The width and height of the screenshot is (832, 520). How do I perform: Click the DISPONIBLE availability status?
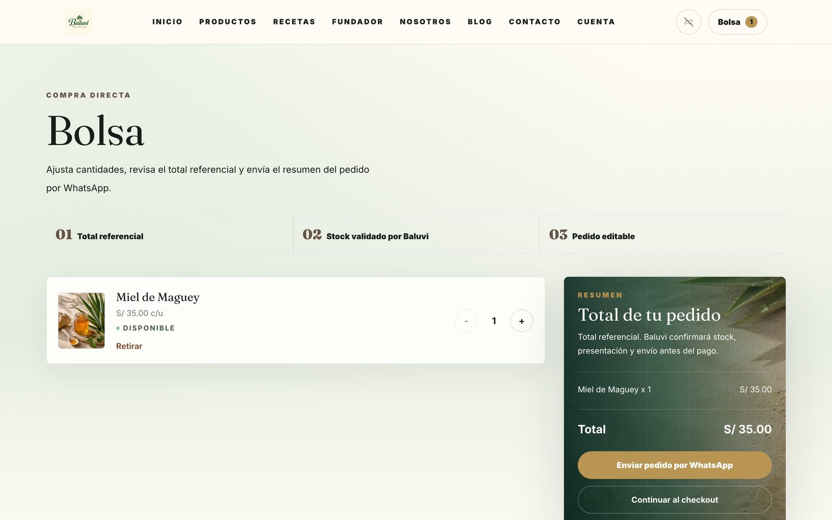pyautogui.click(x=146, y=328)
